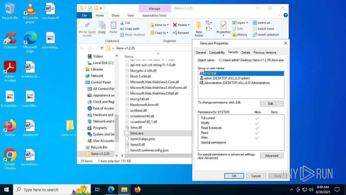Switch to Details tab in Properties

click(x=246, y=53)
